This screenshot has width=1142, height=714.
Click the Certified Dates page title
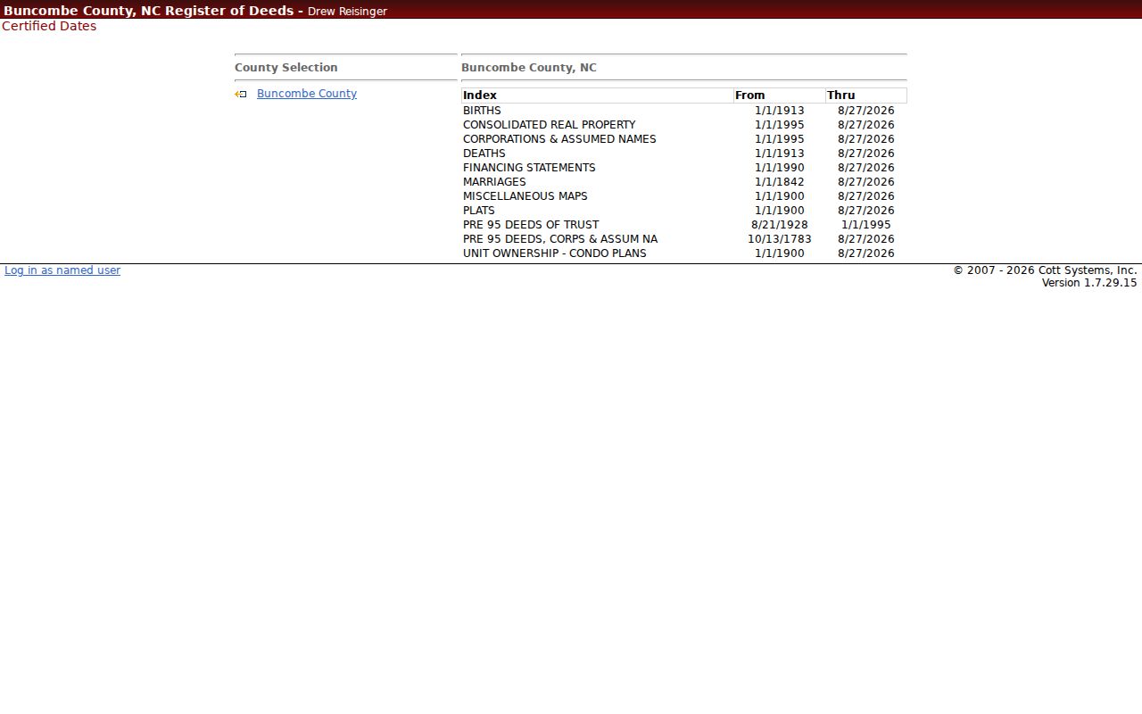(49, 26)
